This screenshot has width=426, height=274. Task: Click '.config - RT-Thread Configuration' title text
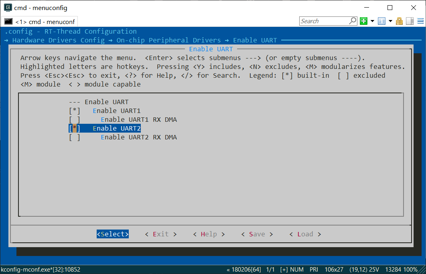click(x=71, y=32)
